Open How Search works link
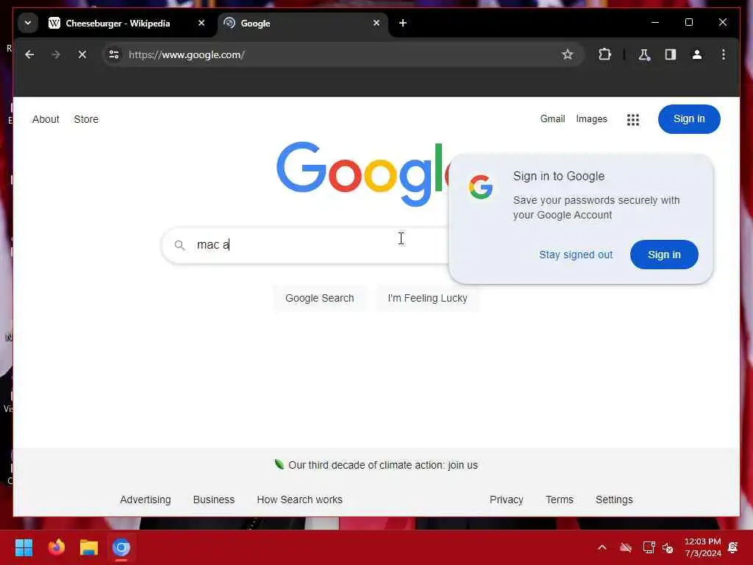The width and height of the screenshot is (753, 565). click(x=300, y=500)
